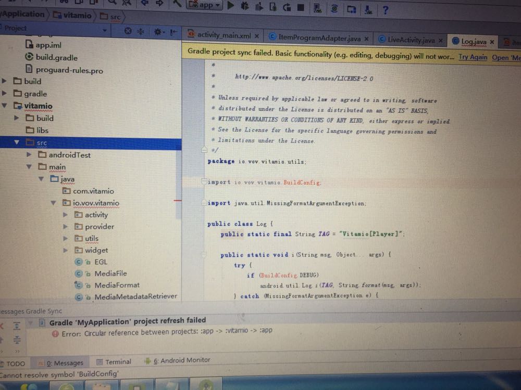Click the Sync Project with Gradle icon
521x390 pixels.
pos(334,9)
